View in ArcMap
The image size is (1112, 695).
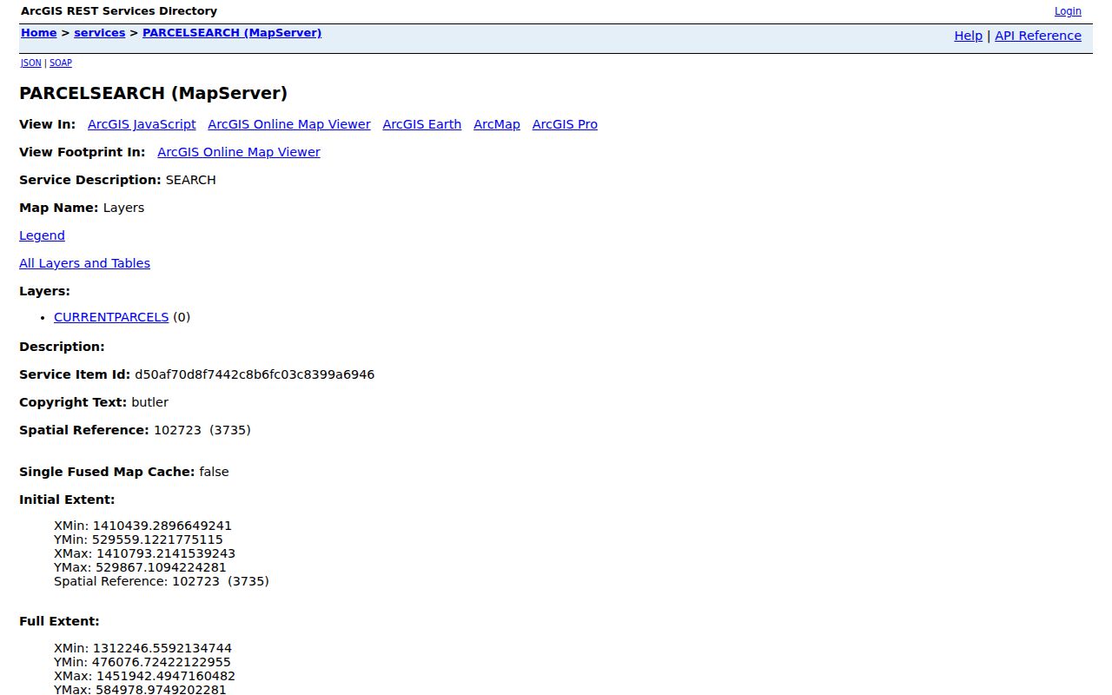coord(497,124)
